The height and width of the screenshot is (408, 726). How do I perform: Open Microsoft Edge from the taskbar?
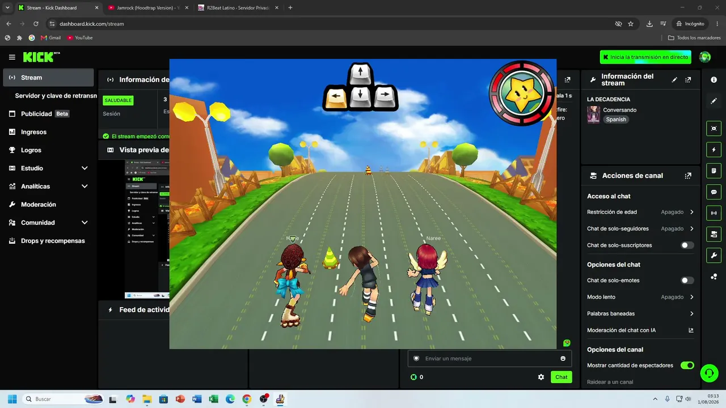[x=230, y=399]
